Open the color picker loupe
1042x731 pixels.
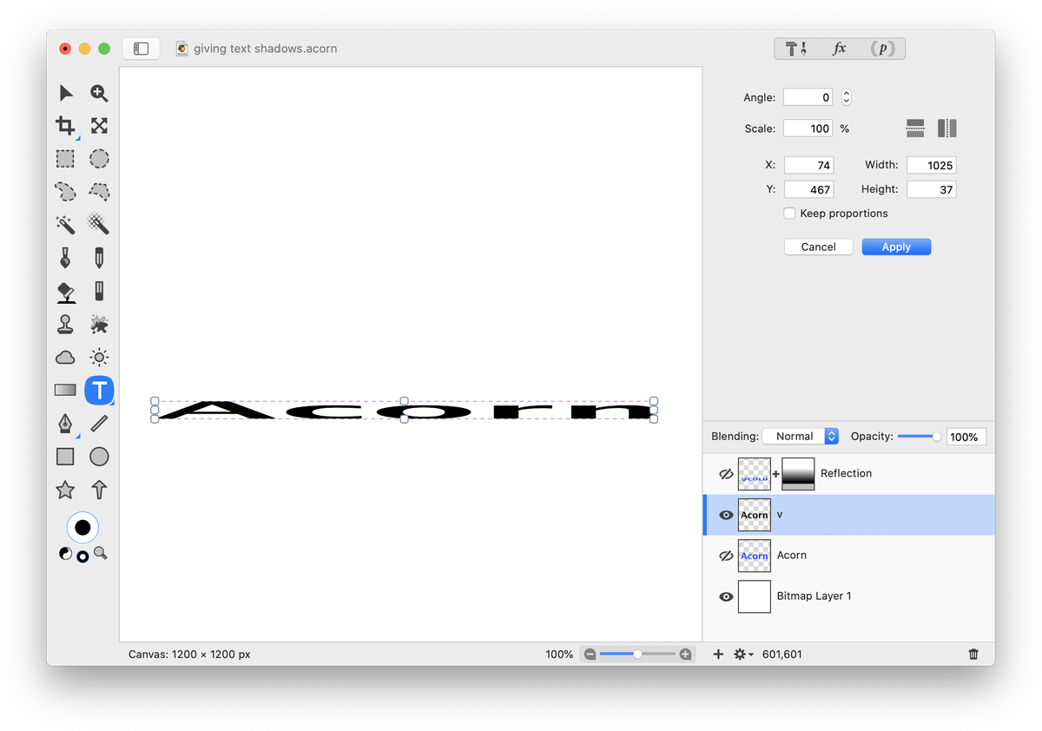(101, 553)
